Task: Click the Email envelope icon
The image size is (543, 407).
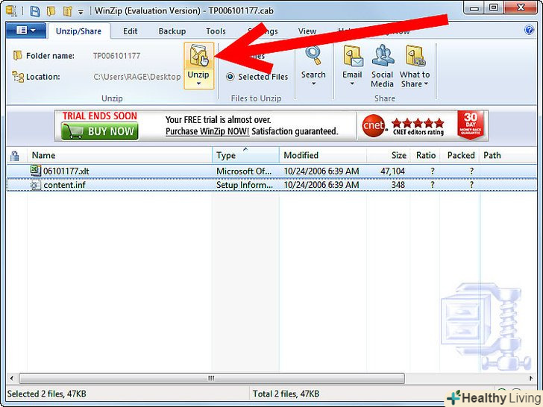Action: click(353, 55)
